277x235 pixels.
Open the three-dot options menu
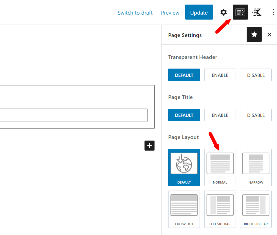273,12
